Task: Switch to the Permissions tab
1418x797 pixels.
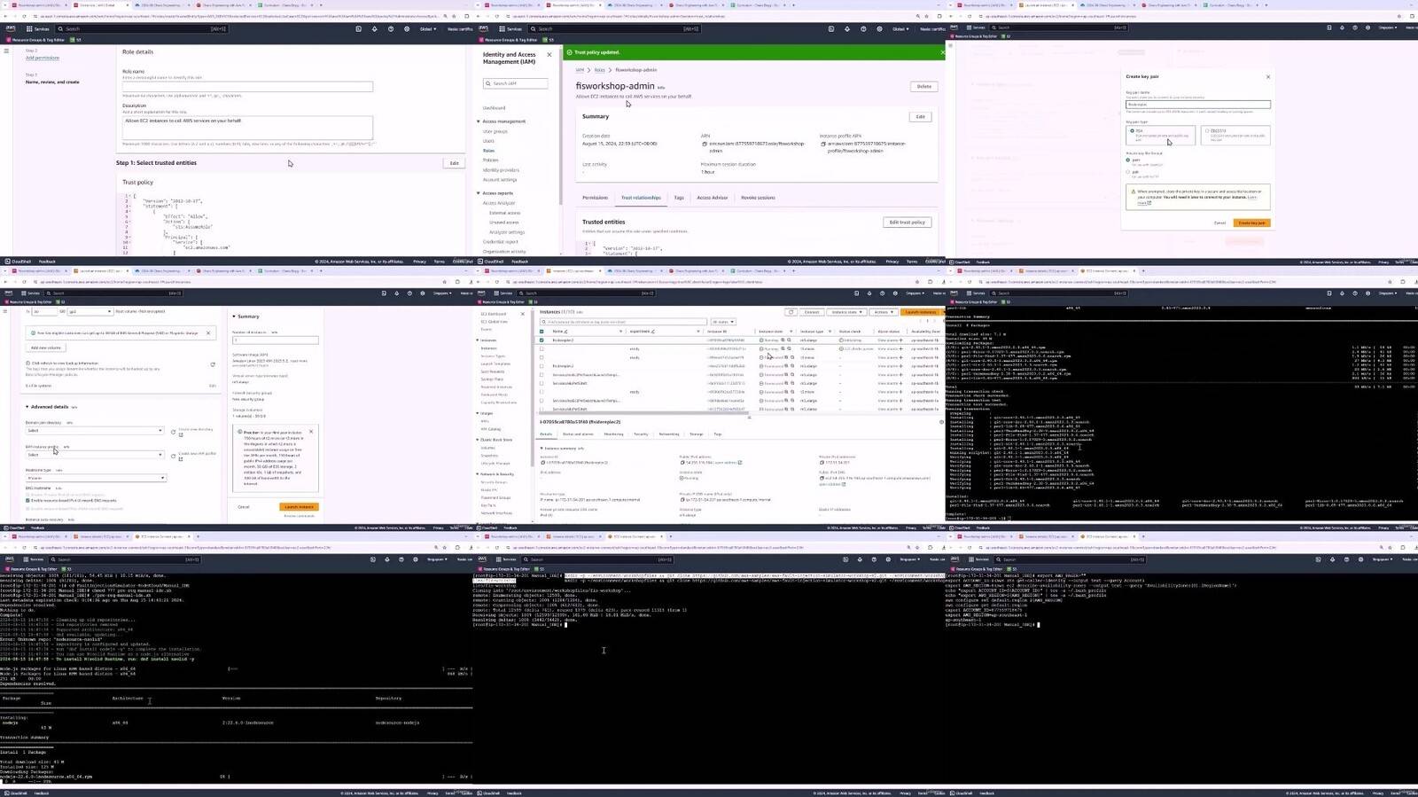Action: 595,198
